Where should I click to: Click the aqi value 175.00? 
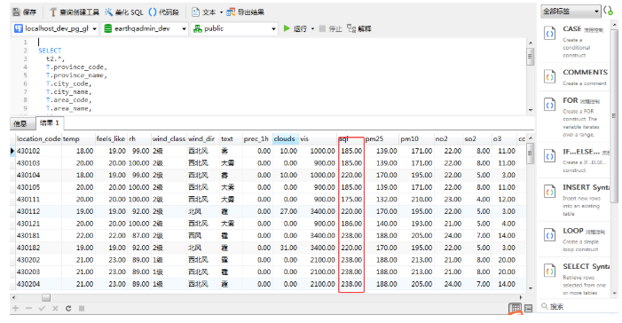click(351, 200)
